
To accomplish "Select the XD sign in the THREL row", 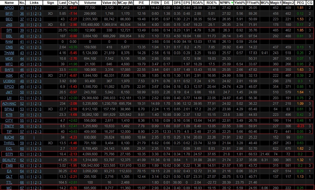I will coord(50,143).
